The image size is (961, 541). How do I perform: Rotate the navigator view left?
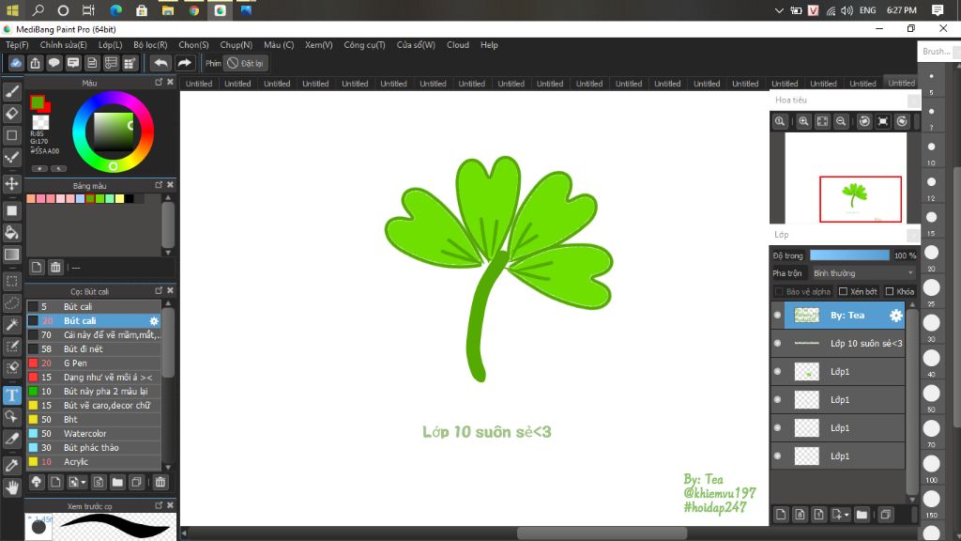[864, 121]
